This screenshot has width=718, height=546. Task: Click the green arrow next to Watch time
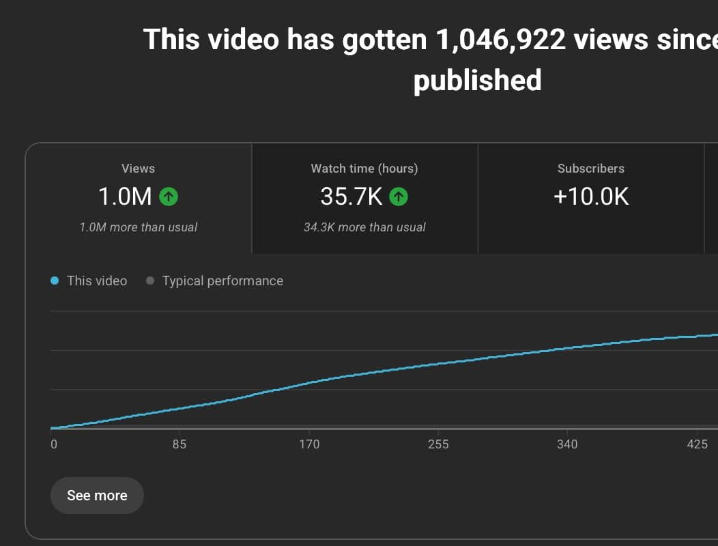[399, 197]
